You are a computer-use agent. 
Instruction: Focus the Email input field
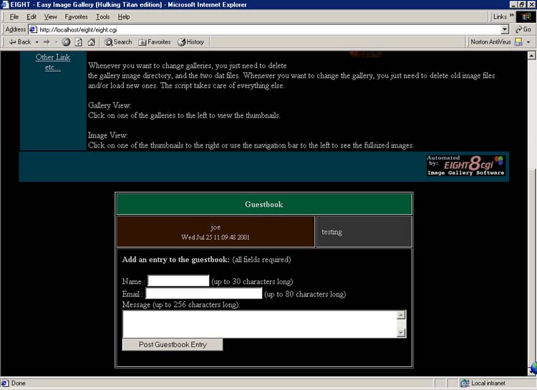click(x=203, y=294)
